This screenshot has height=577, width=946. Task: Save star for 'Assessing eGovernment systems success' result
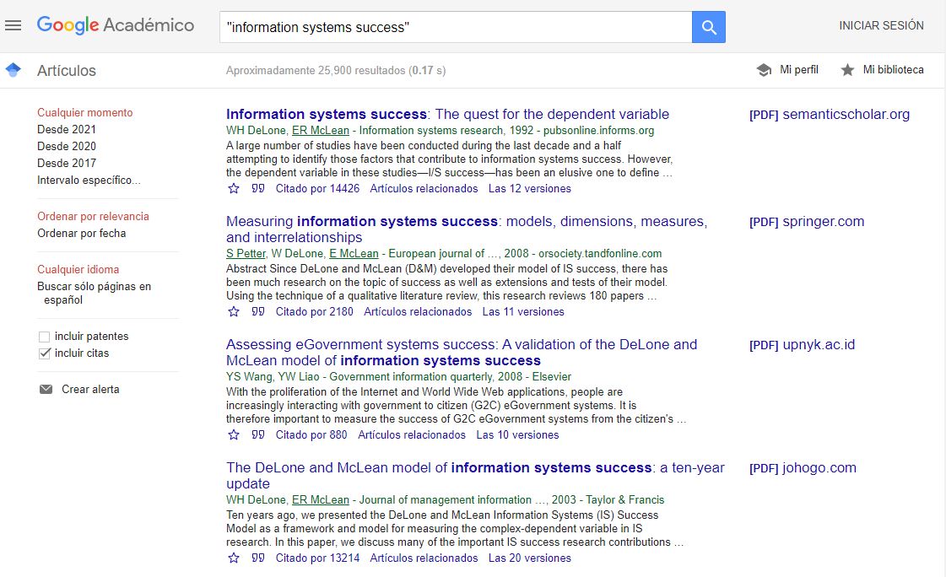click(234, 434)
